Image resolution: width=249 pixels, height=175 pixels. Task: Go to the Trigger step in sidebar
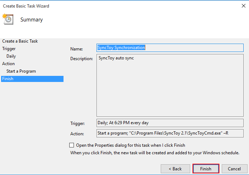click(9, 49)
